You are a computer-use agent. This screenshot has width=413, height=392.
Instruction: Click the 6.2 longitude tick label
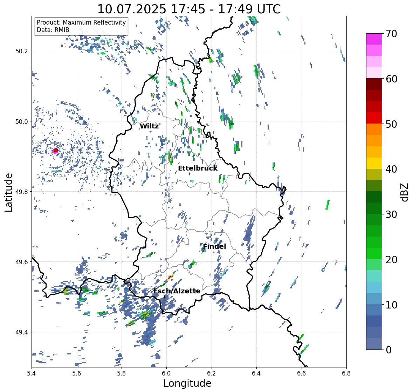click(212, 373)
